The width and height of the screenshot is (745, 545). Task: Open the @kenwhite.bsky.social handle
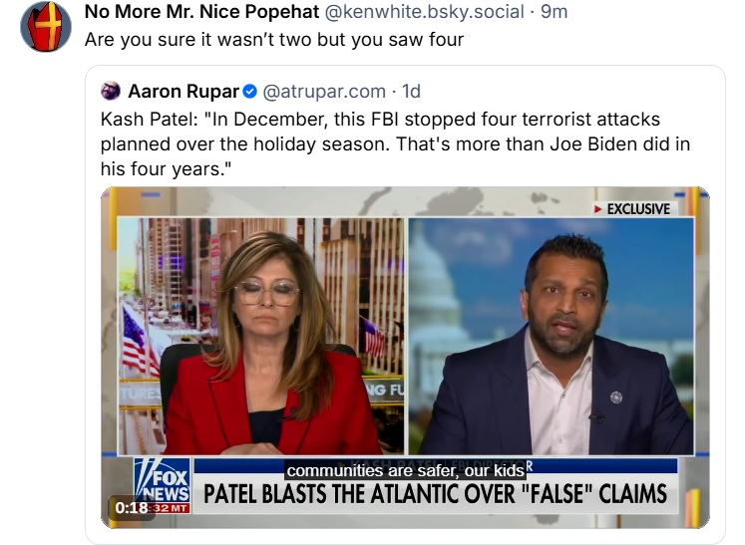tap(424, 11)
